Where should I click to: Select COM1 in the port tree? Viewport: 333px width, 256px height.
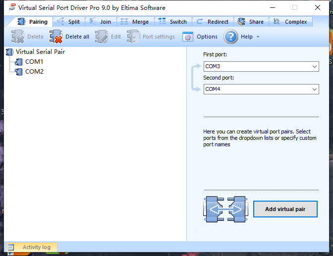tap(34, 62)
